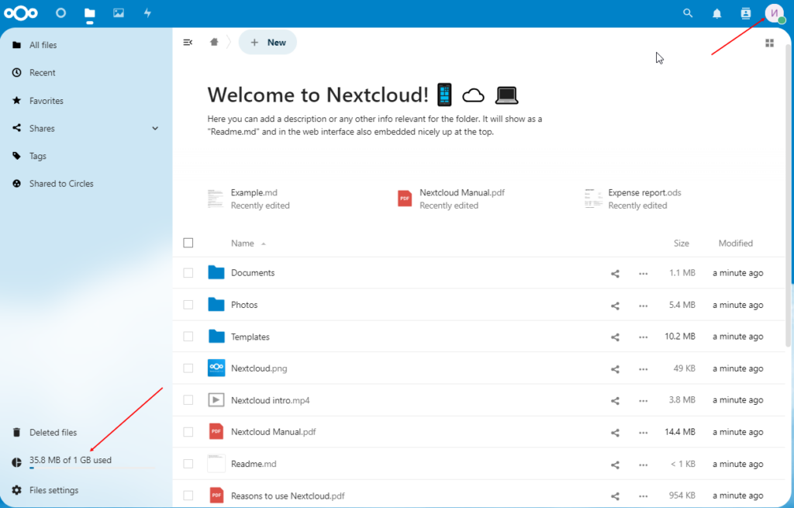Open the search magnifier icon
The image size is (794, 508).
pos(688,13)
